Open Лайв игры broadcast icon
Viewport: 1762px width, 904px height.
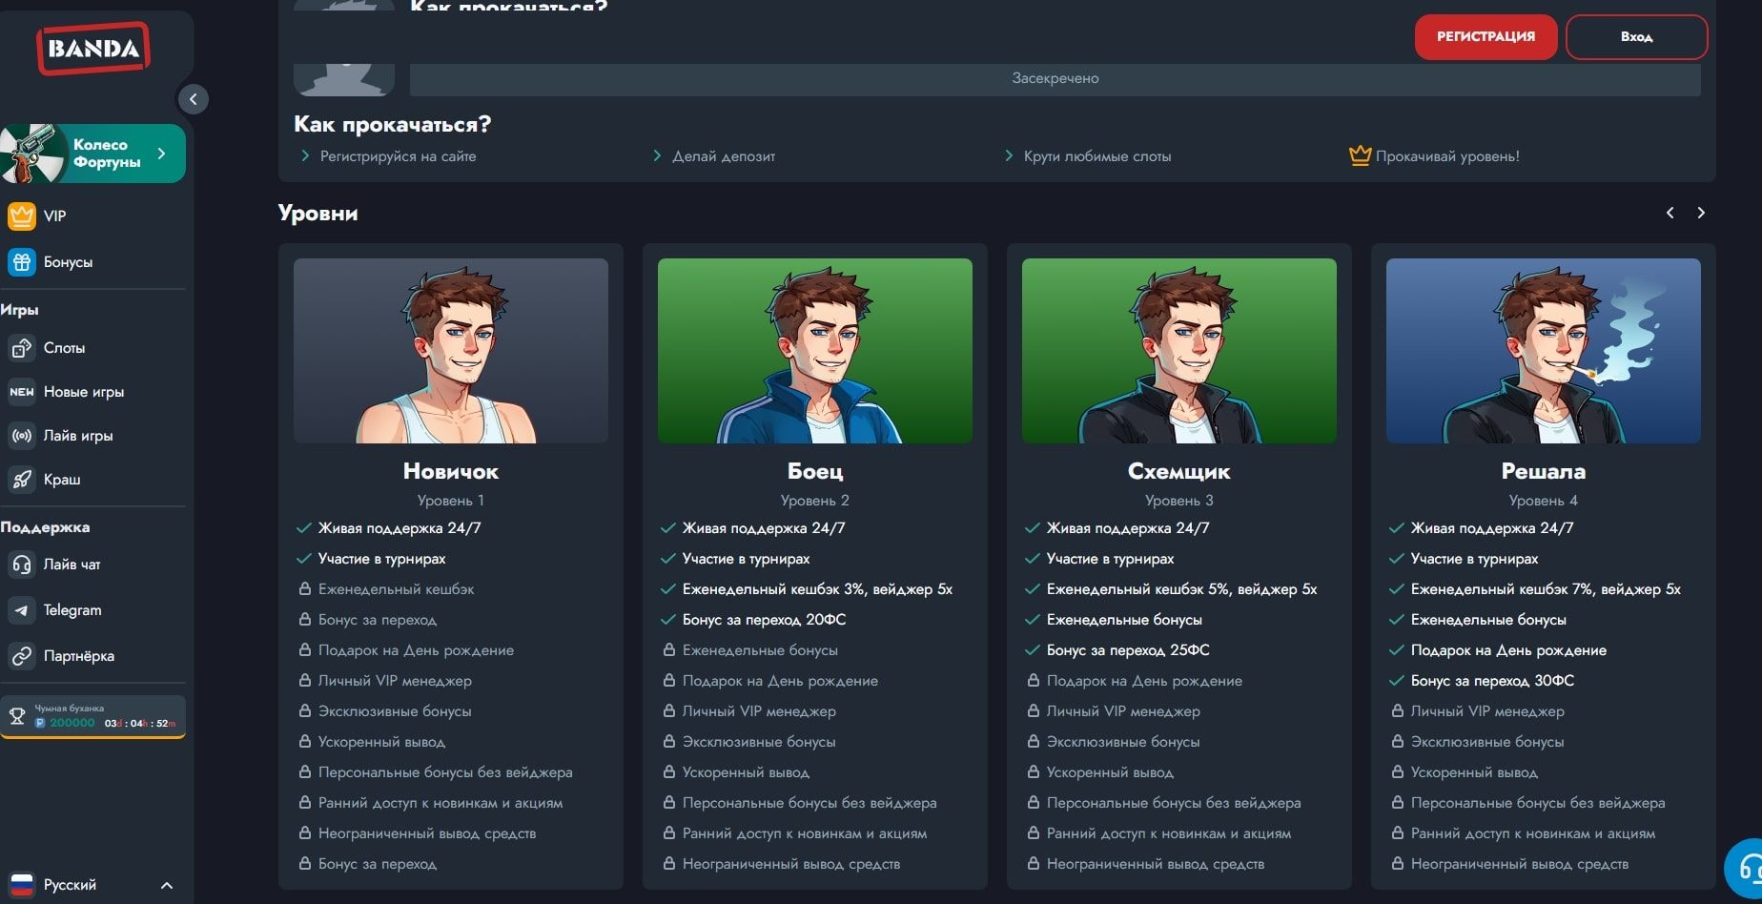coord(21,436)
